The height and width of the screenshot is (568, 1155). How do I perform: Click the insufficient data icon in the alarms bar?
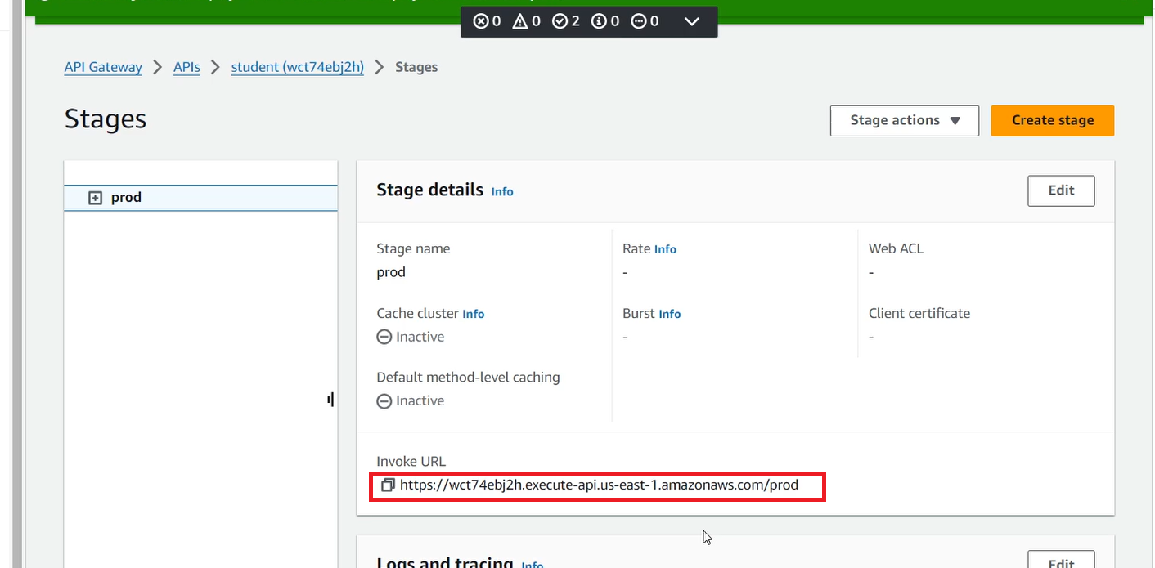tap(640, 21)
